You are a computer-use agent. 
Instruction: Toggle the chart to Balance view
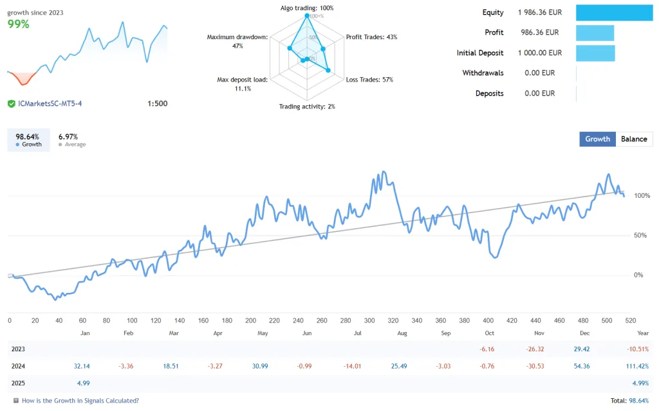[x=634, y=139]
